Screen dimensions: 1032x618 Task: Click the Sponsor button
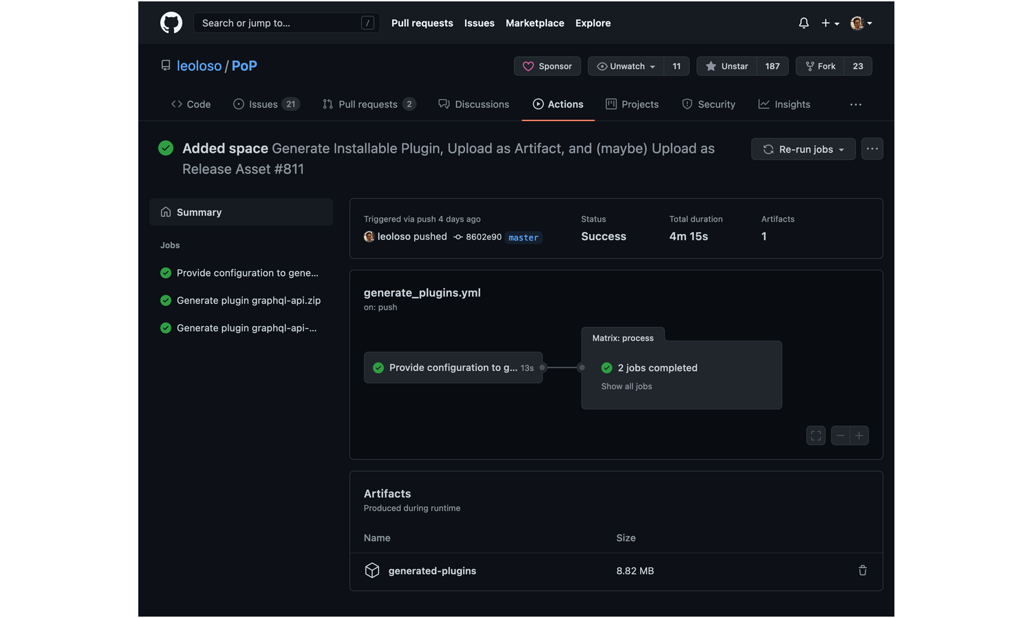548,65
